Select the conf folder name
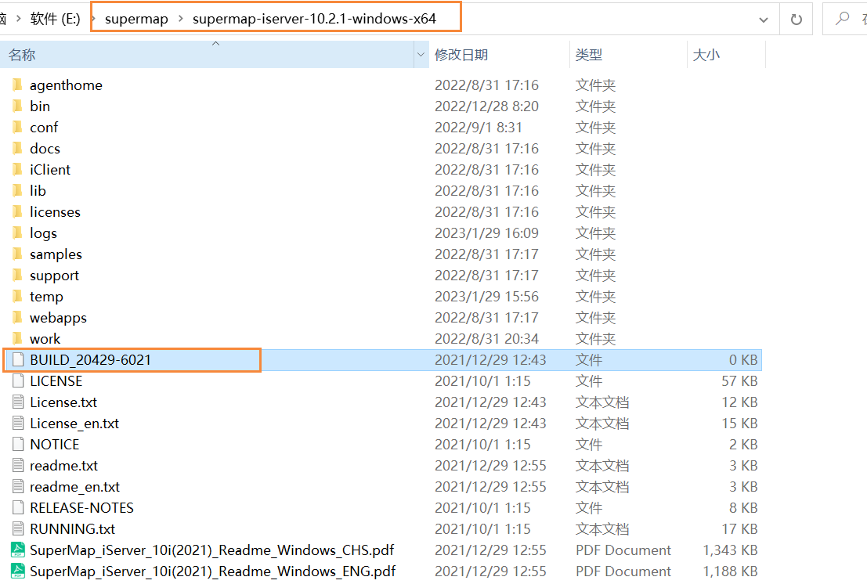Image resolution: width=867 pixels, height=584 pixels. tap(44, 128)
